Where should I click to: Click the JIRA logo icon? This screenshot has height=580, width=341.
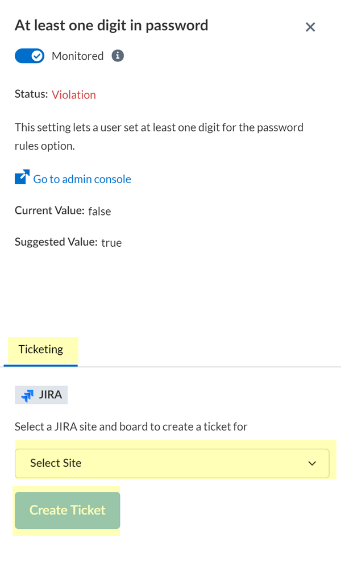click(27, 395)
